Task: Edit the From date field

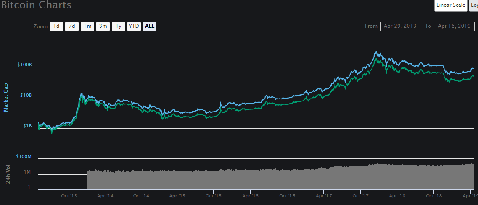Action: pos(400,26)
